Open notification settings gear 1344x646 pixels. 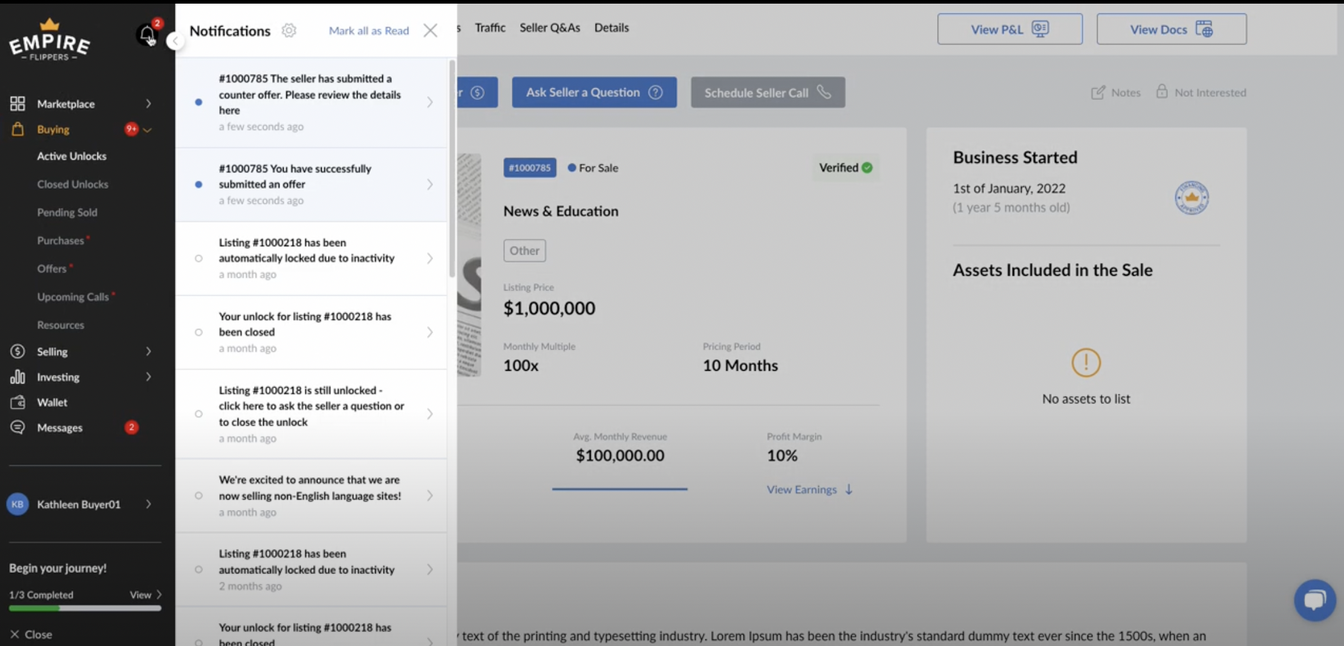(289, 30)
